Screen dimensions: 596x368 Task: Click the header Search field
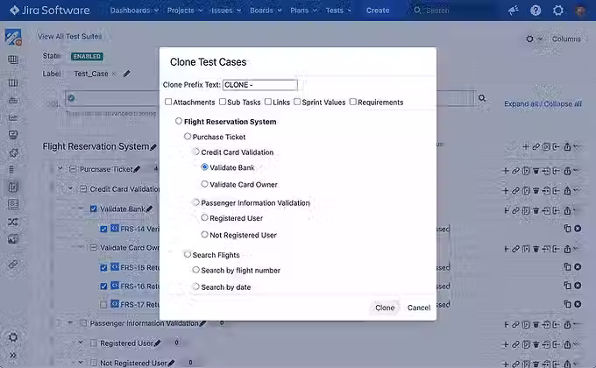click(x=452, y=11)
